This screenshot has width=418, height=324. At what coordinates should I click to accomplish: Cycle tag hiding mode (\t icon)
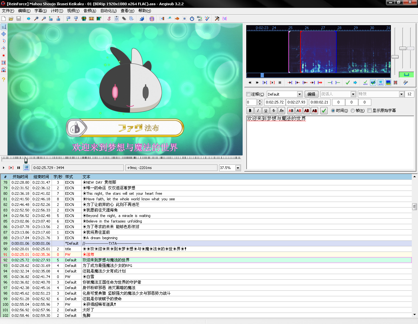[x=225, y=19]
